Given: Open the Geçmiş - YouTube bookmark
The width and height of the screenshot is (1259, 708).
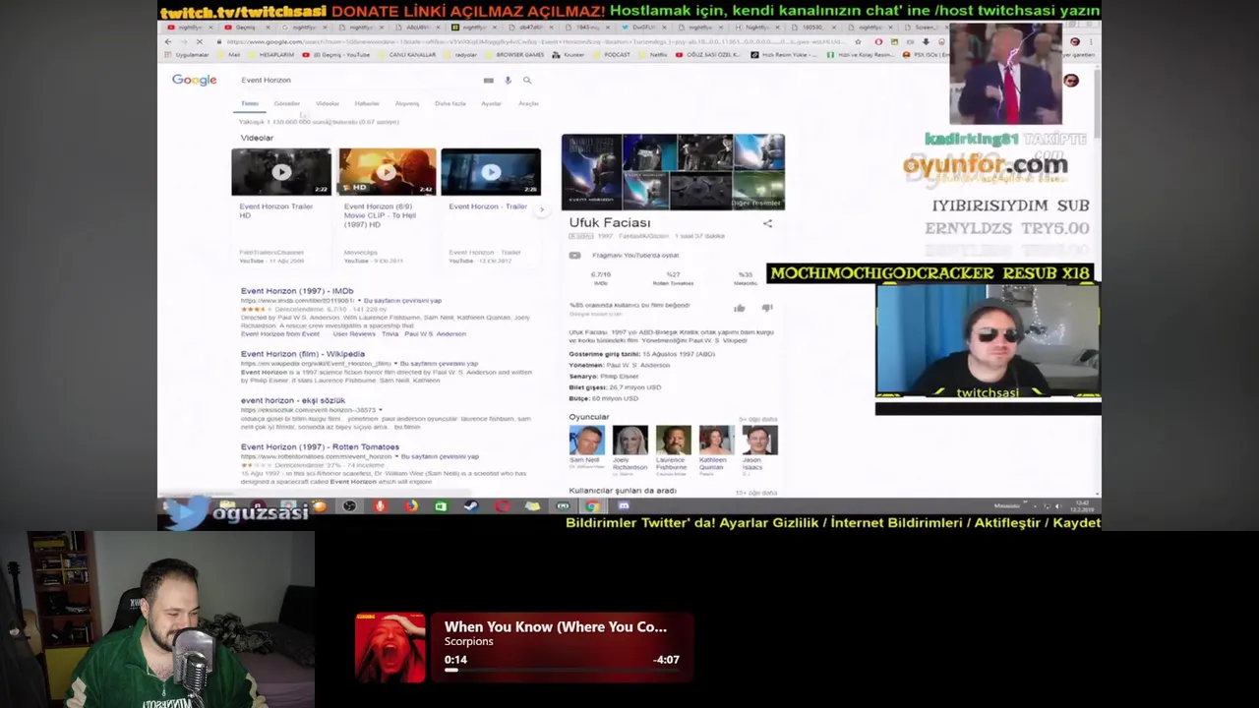Looking at the screenshot, I should click(337, 55).
